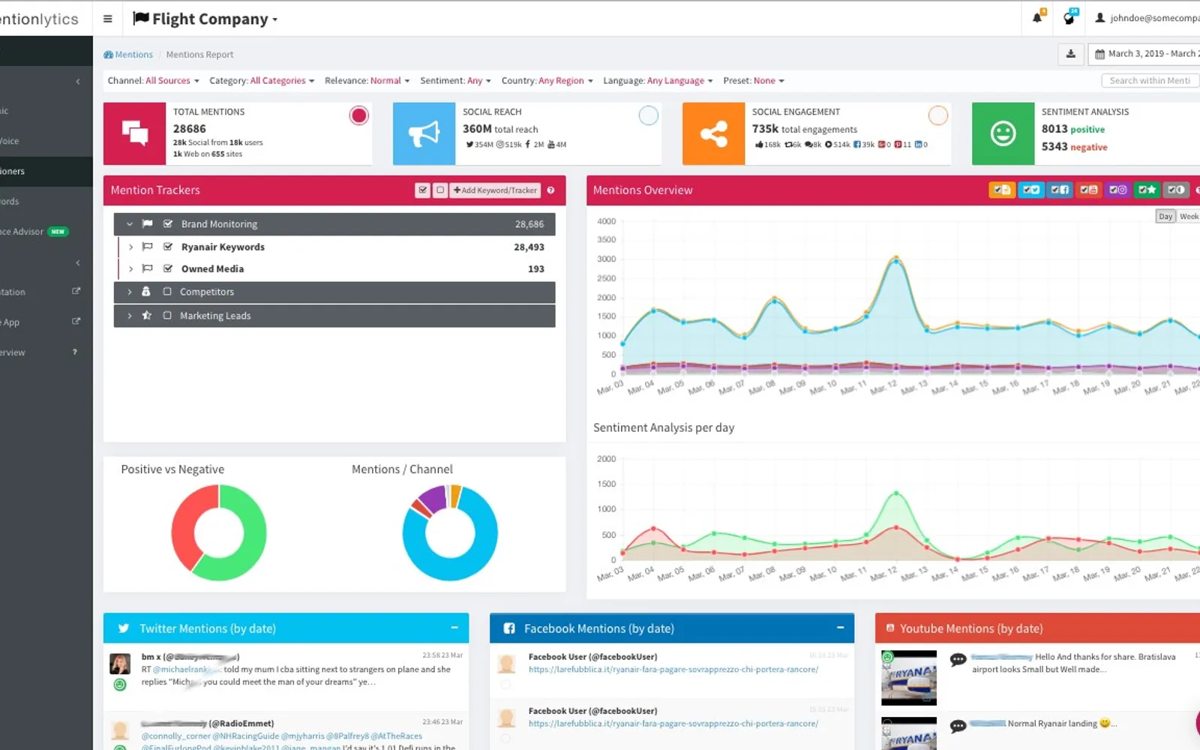1200x750 pixels.
Task: Uncheck the Brand Monitoring tracker checkbox
Action: tap(168, 224)
